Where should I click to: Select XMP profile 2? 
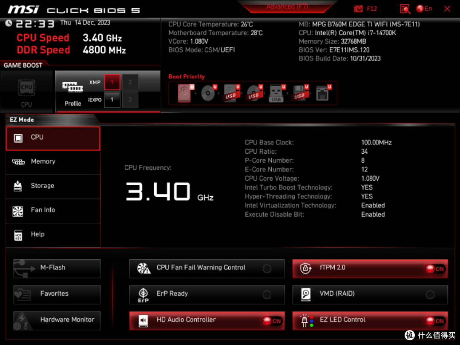[x=130, y=83]
